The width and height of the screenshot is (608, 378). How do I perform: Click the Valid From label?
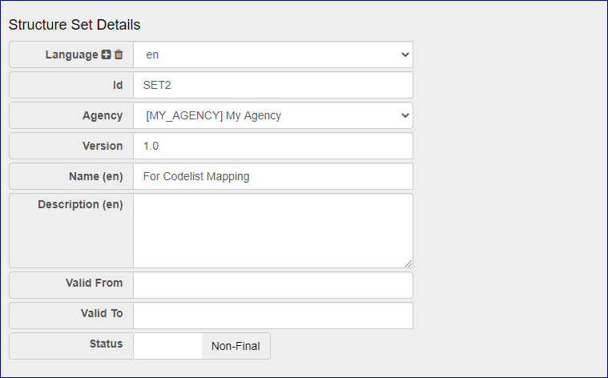point(94,283)
